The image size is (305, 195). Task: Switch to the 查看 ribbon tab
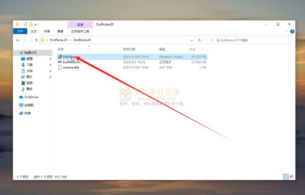60,31
